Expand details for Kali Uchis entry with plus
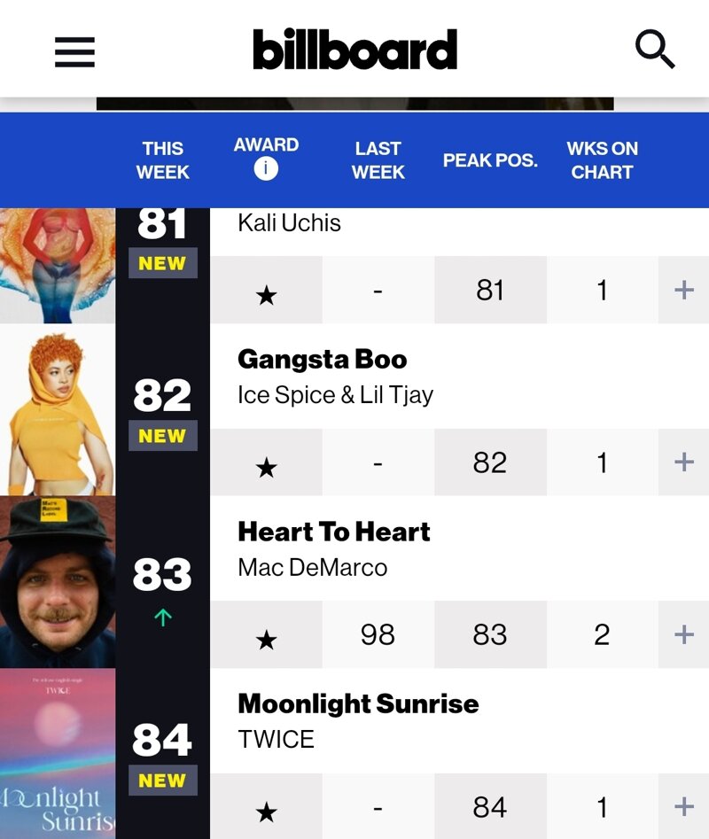 click(684, 290)
